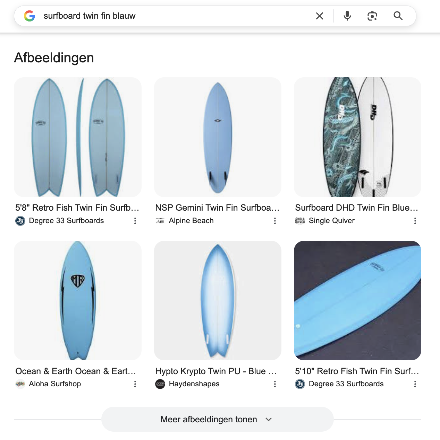Click the Single Quiver favicon
This screenshot has width=440, height=440.
[x=300, y=221]
